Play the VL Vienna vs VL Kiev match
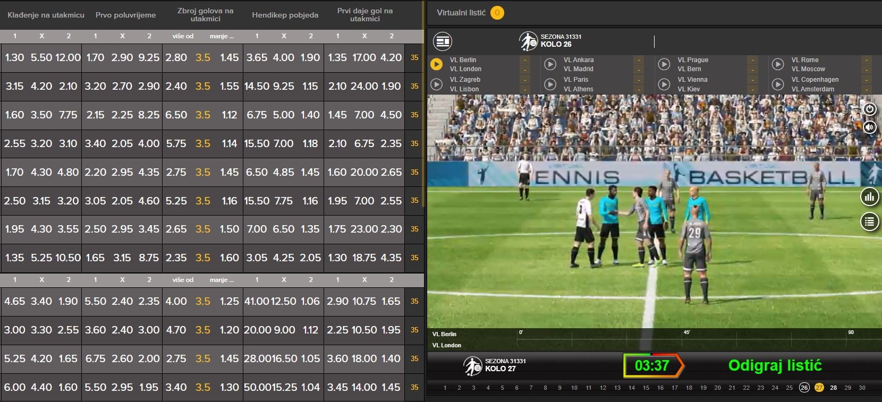This screenshot has width=882, height=402. [x=664, y=84]
